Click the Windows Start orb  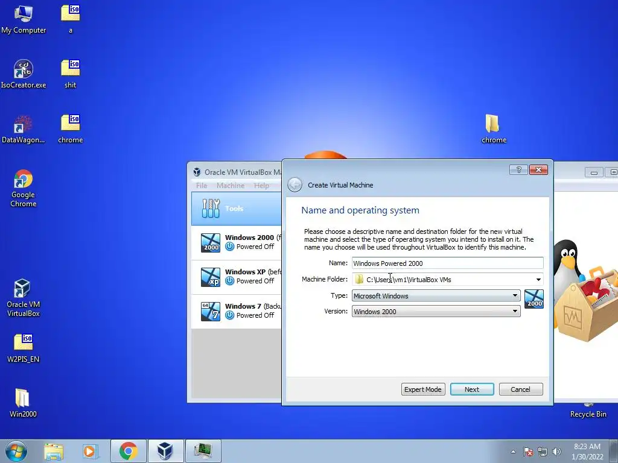[16, 451]
